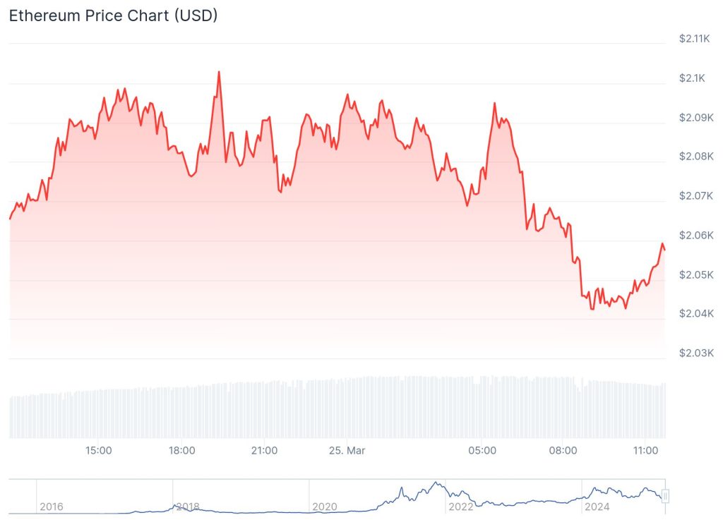Click the Ethereum Price Chart (USD) title
723x527 pixels.
pos(113,16)
